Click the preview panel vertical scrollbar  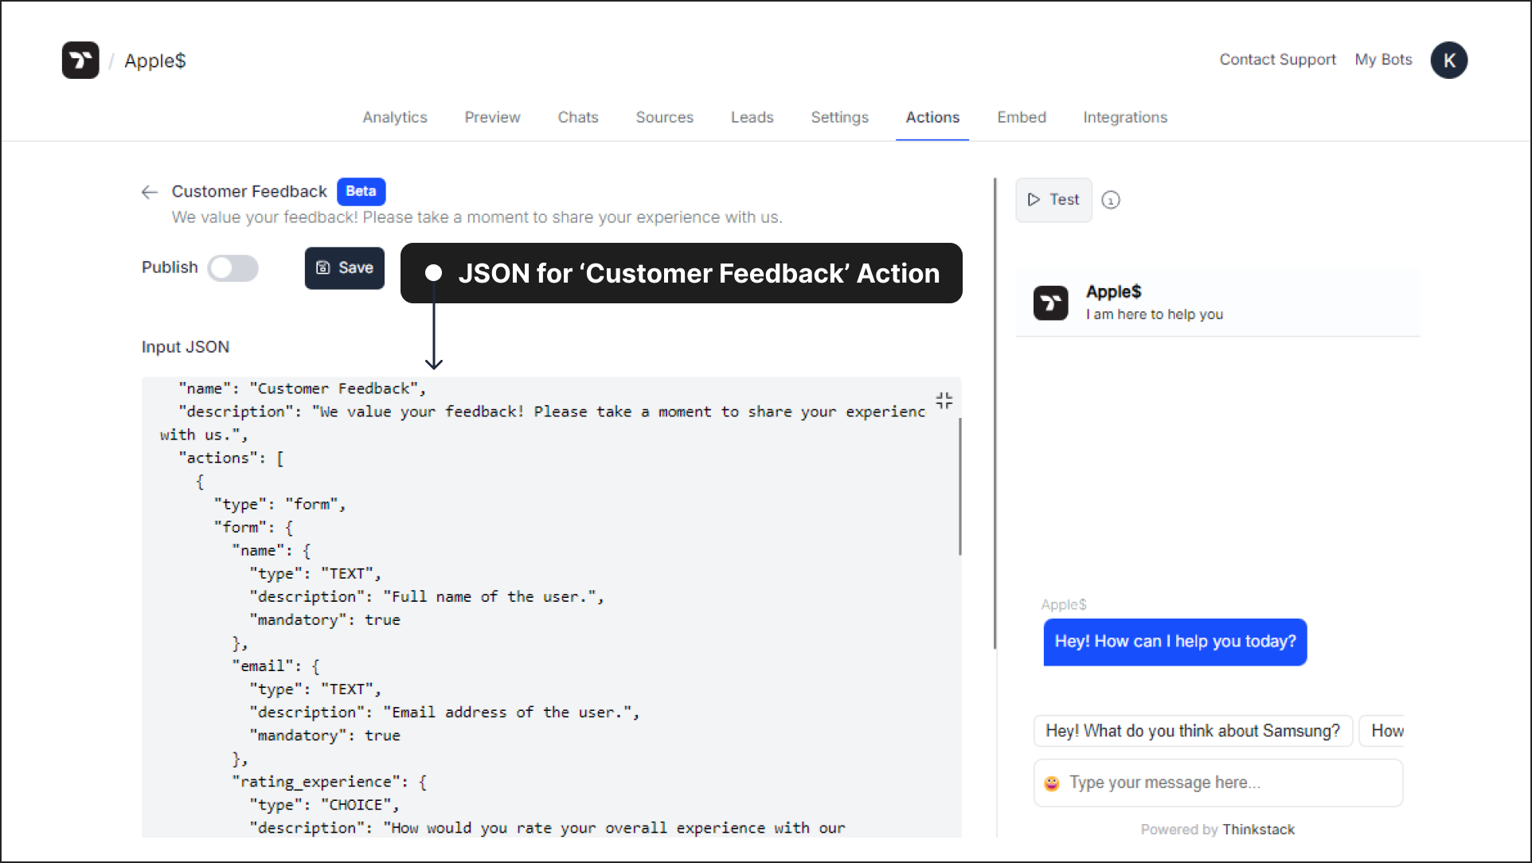[995, 414]
